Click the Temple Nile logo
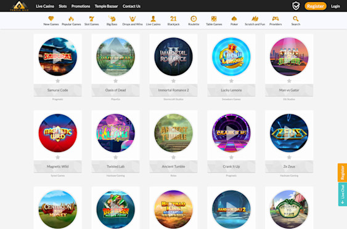 (x=19, y=6)
